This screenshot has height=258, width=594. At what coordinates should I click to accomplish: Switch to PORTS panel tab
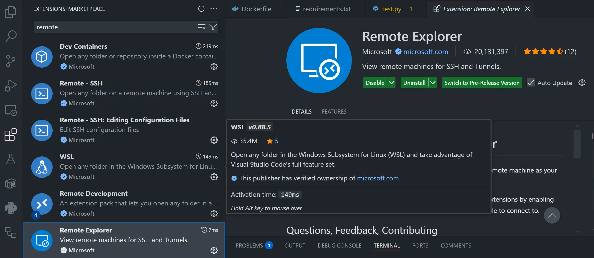(x=420, y=245)
